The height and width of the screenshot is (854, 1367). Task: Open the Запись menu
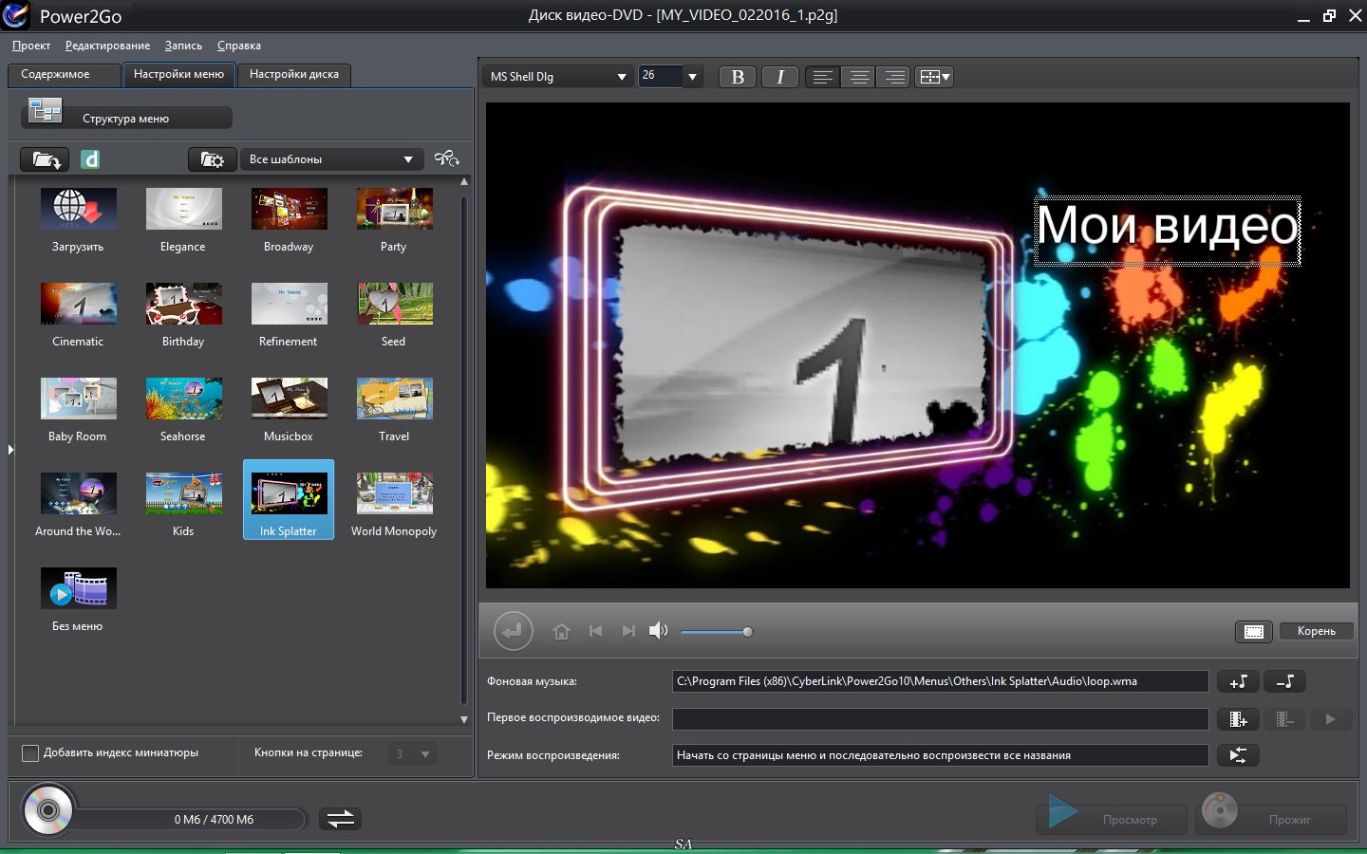tap(183, 46)
